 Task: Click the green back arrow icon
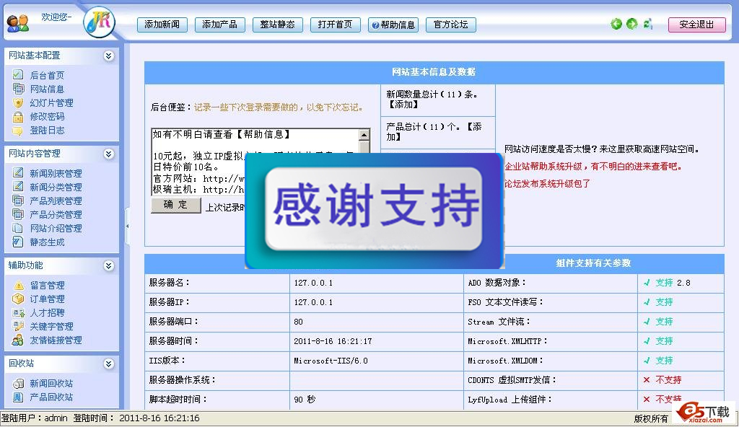tap(616, 24)
